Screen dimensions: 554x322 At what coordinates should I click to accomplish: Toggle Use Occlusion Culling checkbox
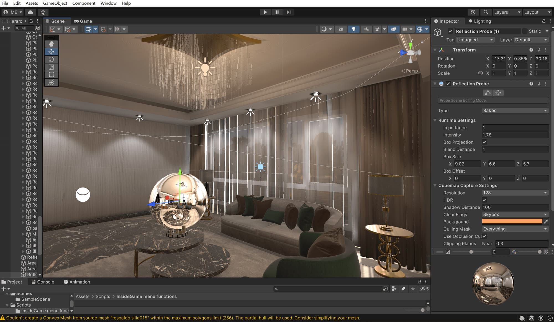point(484,236)
